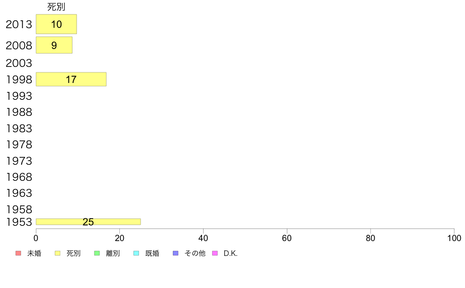Select the 2008 bar showing 9

coord(54,45)
